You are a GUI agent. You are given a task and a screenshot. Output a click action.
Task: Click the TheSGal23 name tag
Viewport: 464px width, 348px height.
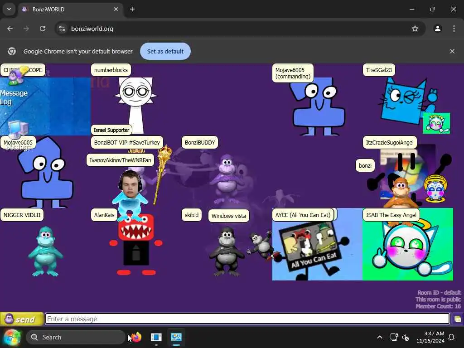point(379,70)
